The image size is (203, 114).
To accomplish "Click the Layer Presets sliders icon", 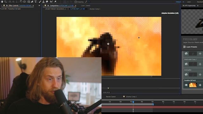I will (x=184, y=47).
